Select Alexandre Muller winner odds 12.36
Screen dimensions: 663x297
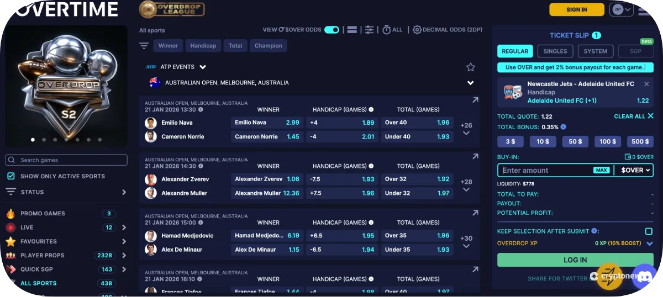pos(267,193)
